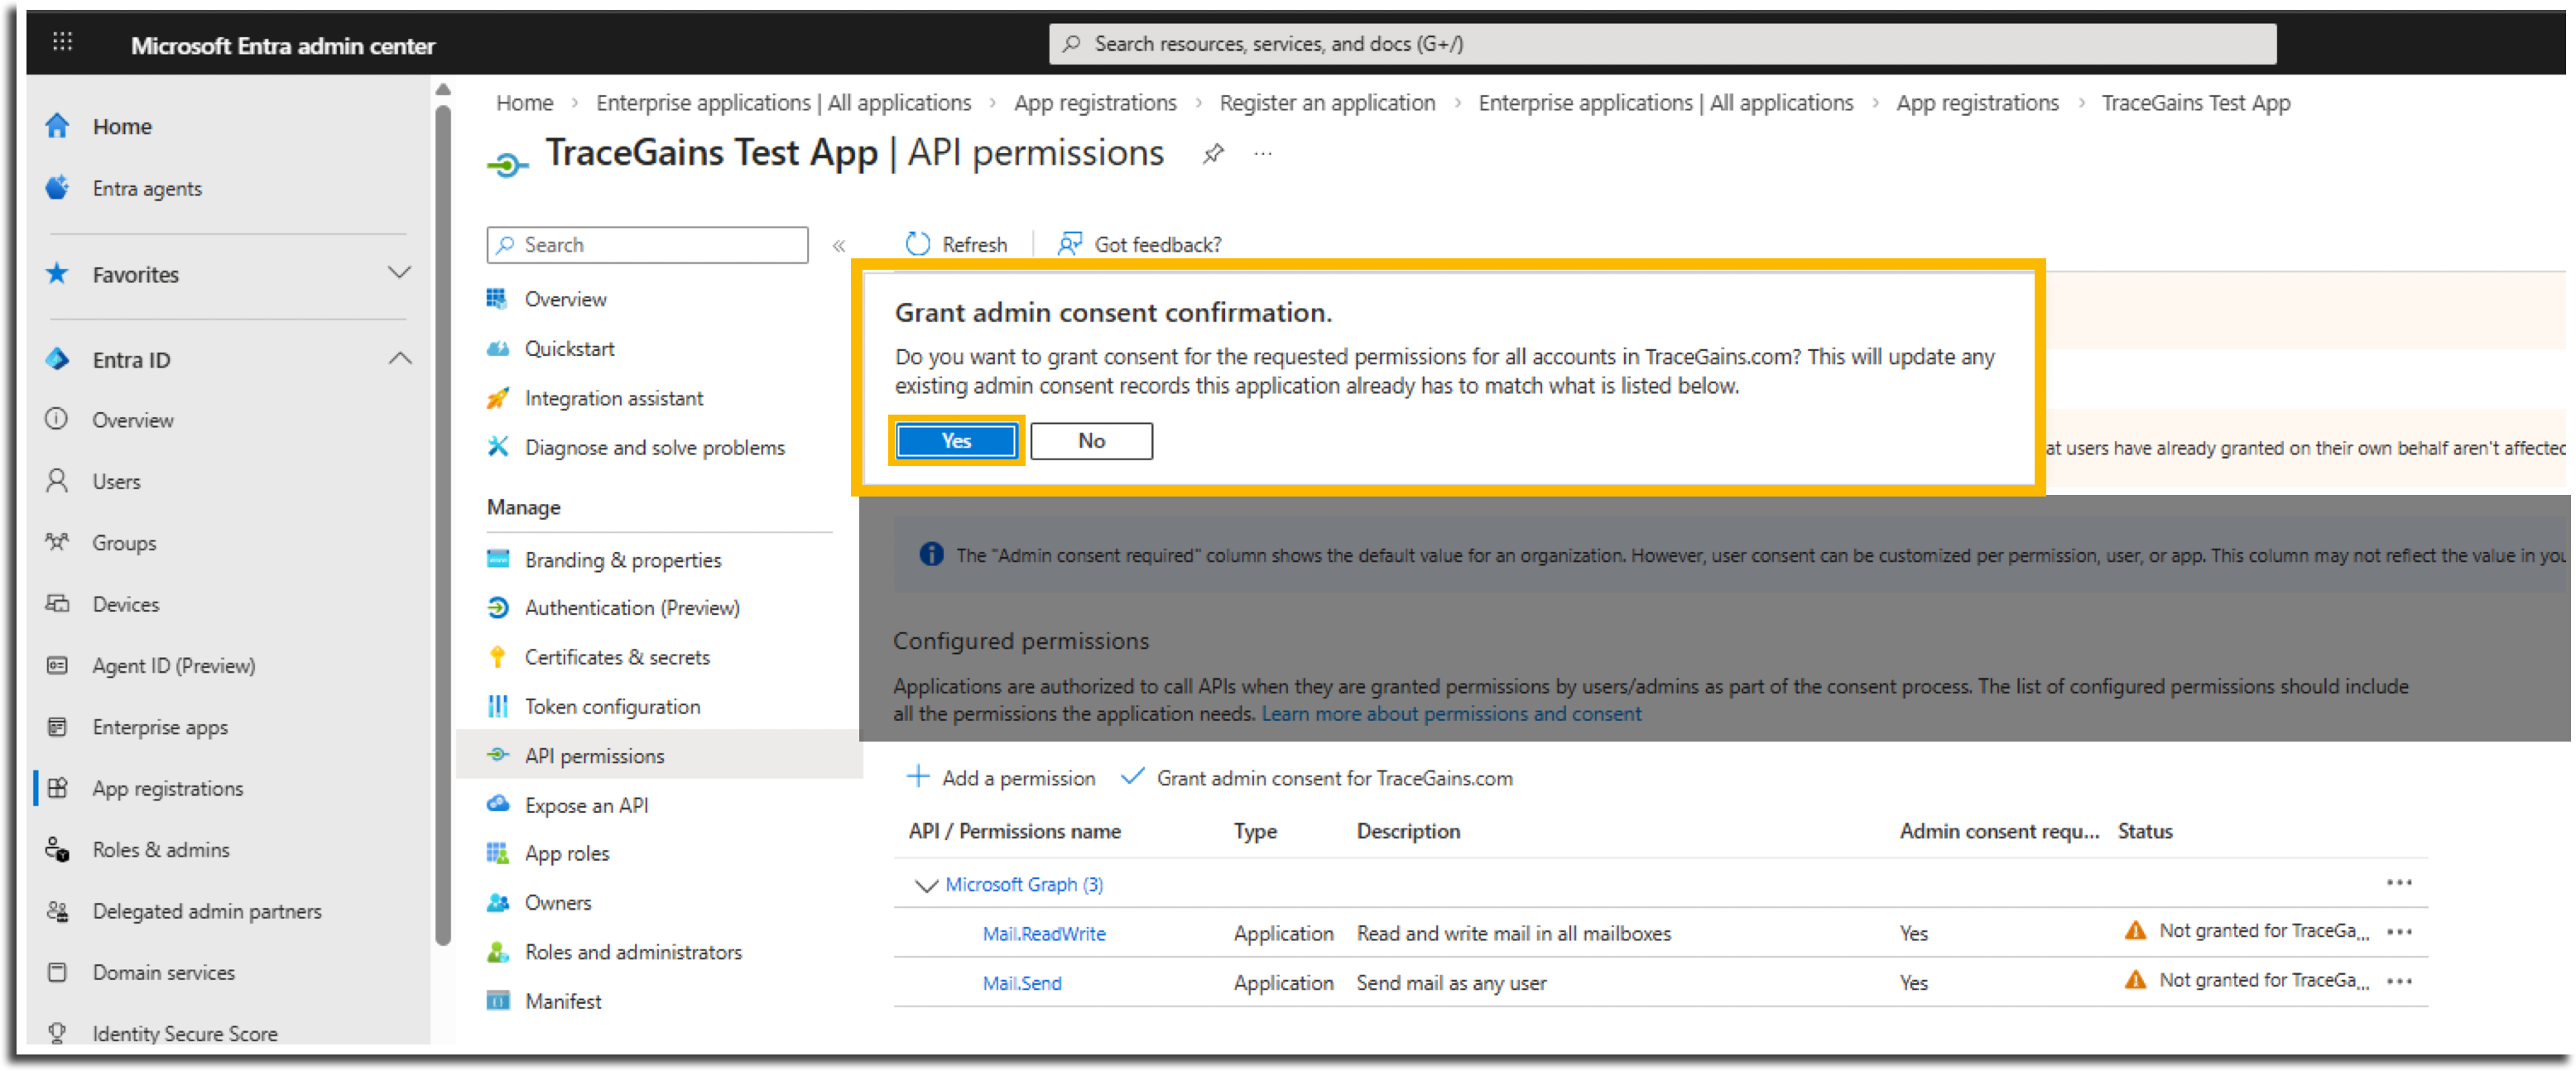2576x1071 pixels.
Task: Go to TraceGains Test App breadcrumb
Action: pos(2195,103)
